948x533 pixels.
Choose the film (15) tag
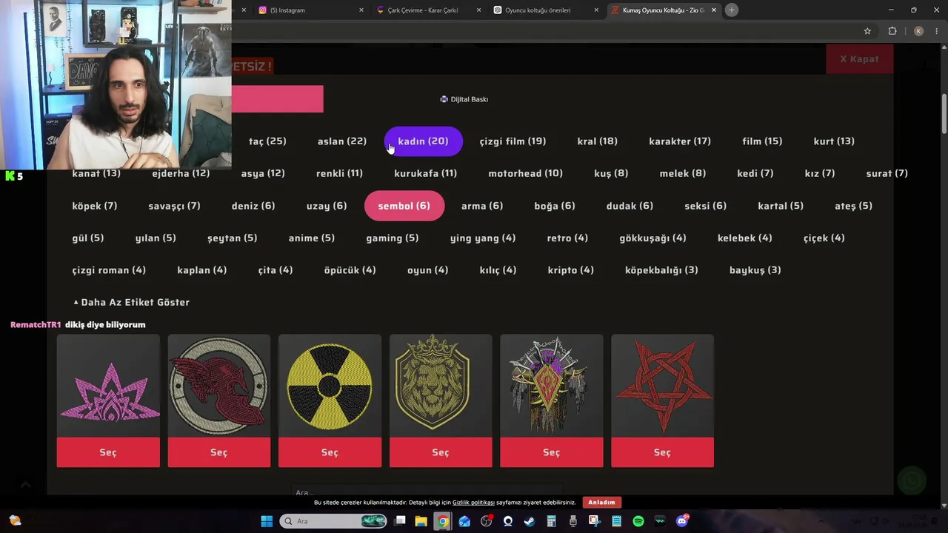[x=762, y=141]
